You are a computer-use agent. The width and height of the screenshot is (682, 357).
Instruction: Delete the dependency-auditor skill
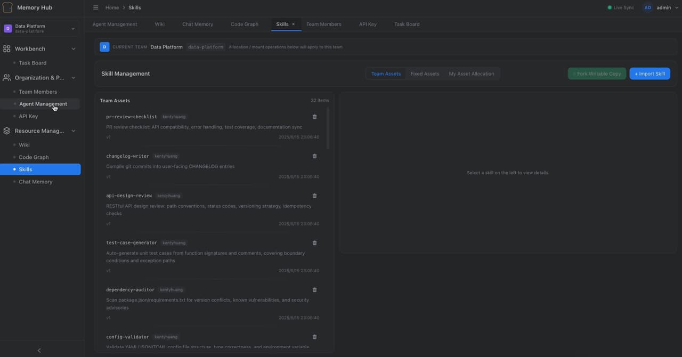pos(314,290)
